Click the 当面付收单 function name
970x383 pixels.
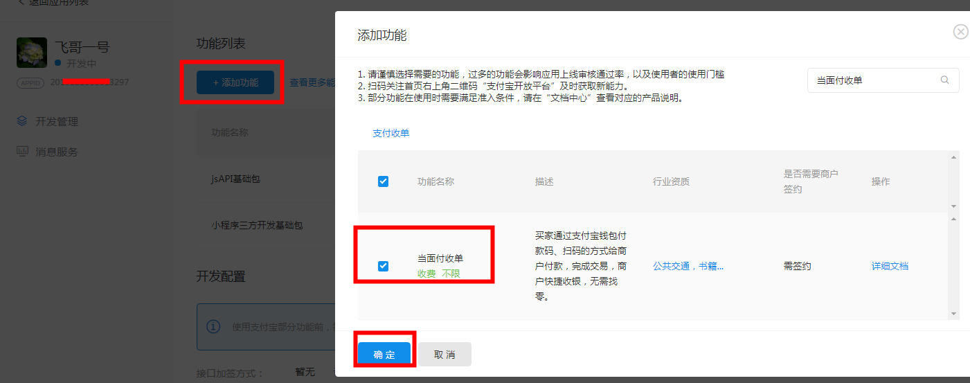click(440, 259)
